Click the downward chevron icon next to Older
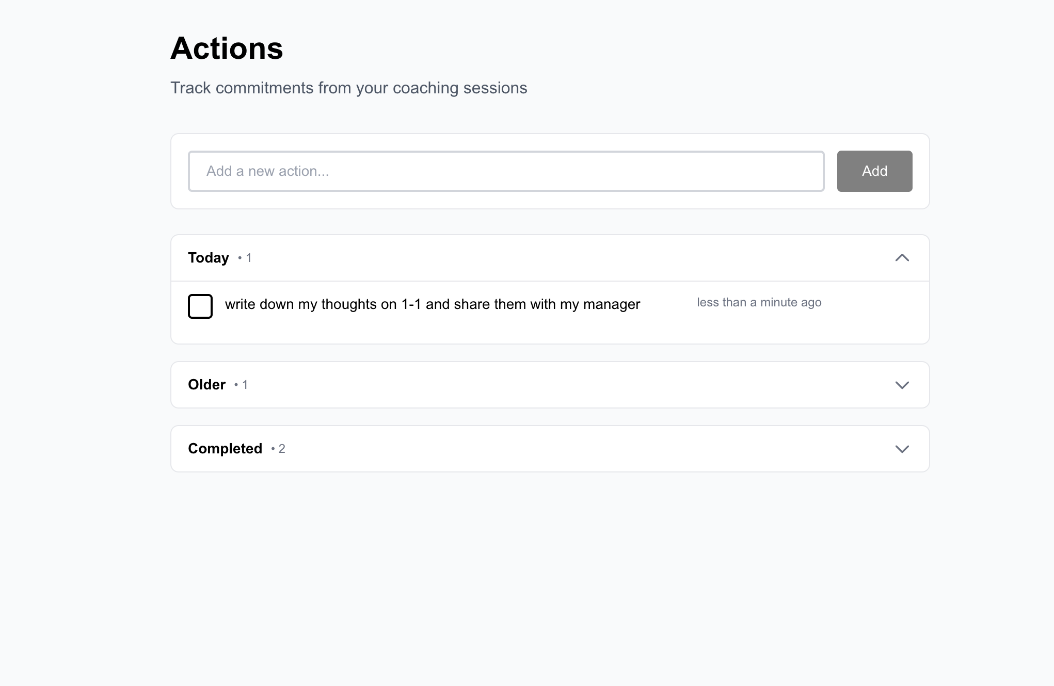The image size is (1054, 686). point(902,384)
